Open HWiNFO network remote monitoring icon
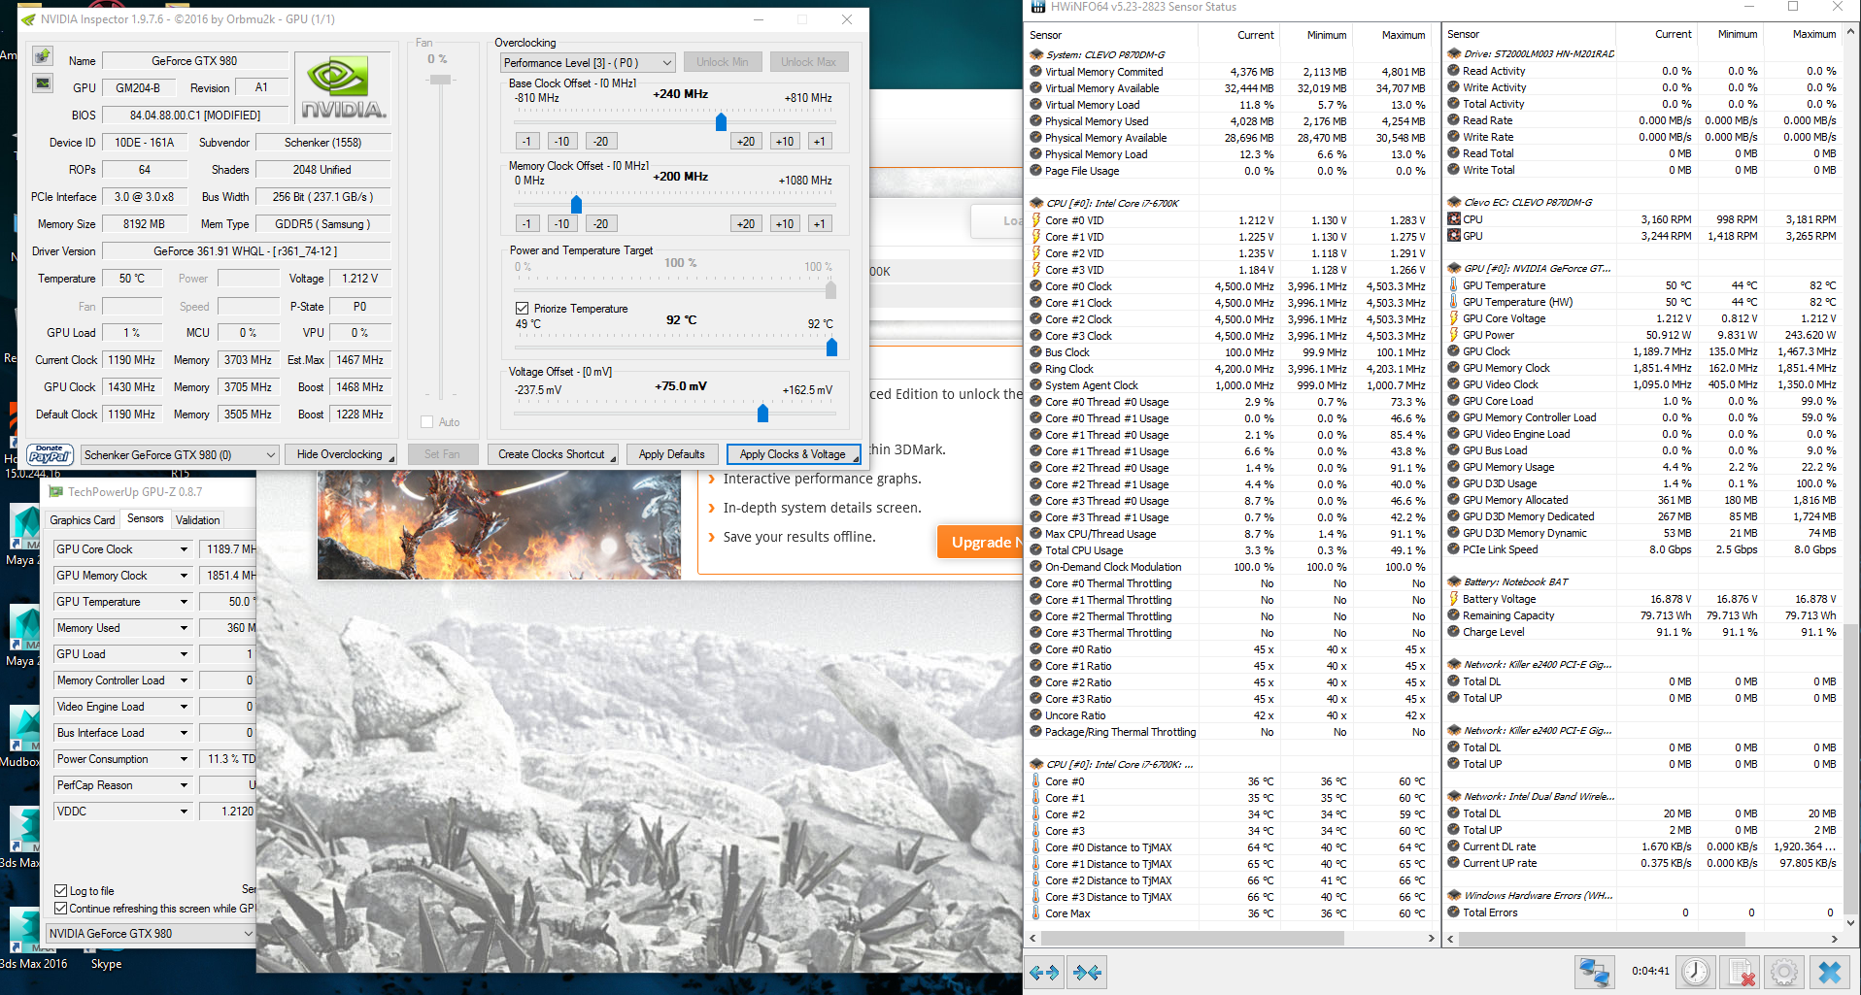 [x=1594, y=972]
